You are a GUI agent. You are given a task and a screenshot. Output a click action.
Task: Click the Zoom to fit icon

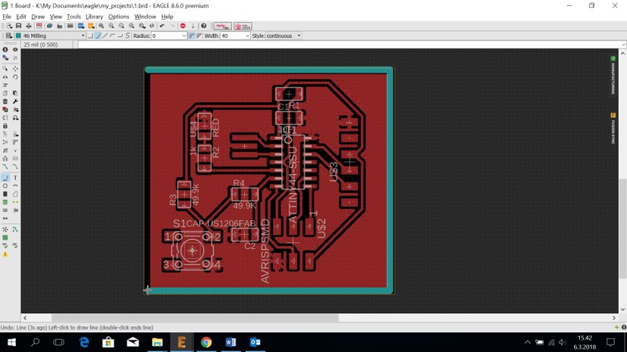pos(101,26)
